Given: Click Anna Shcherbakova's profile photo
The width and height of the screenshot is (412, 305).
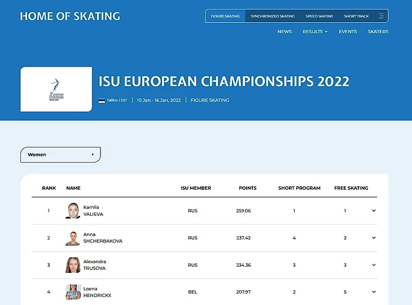Looking at the screenshot, I should [x=73, y=238].
